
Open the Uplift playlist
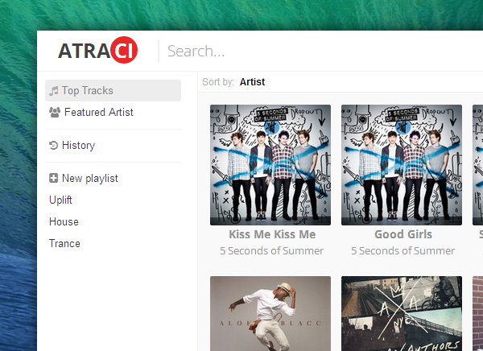tap(60, 200)
